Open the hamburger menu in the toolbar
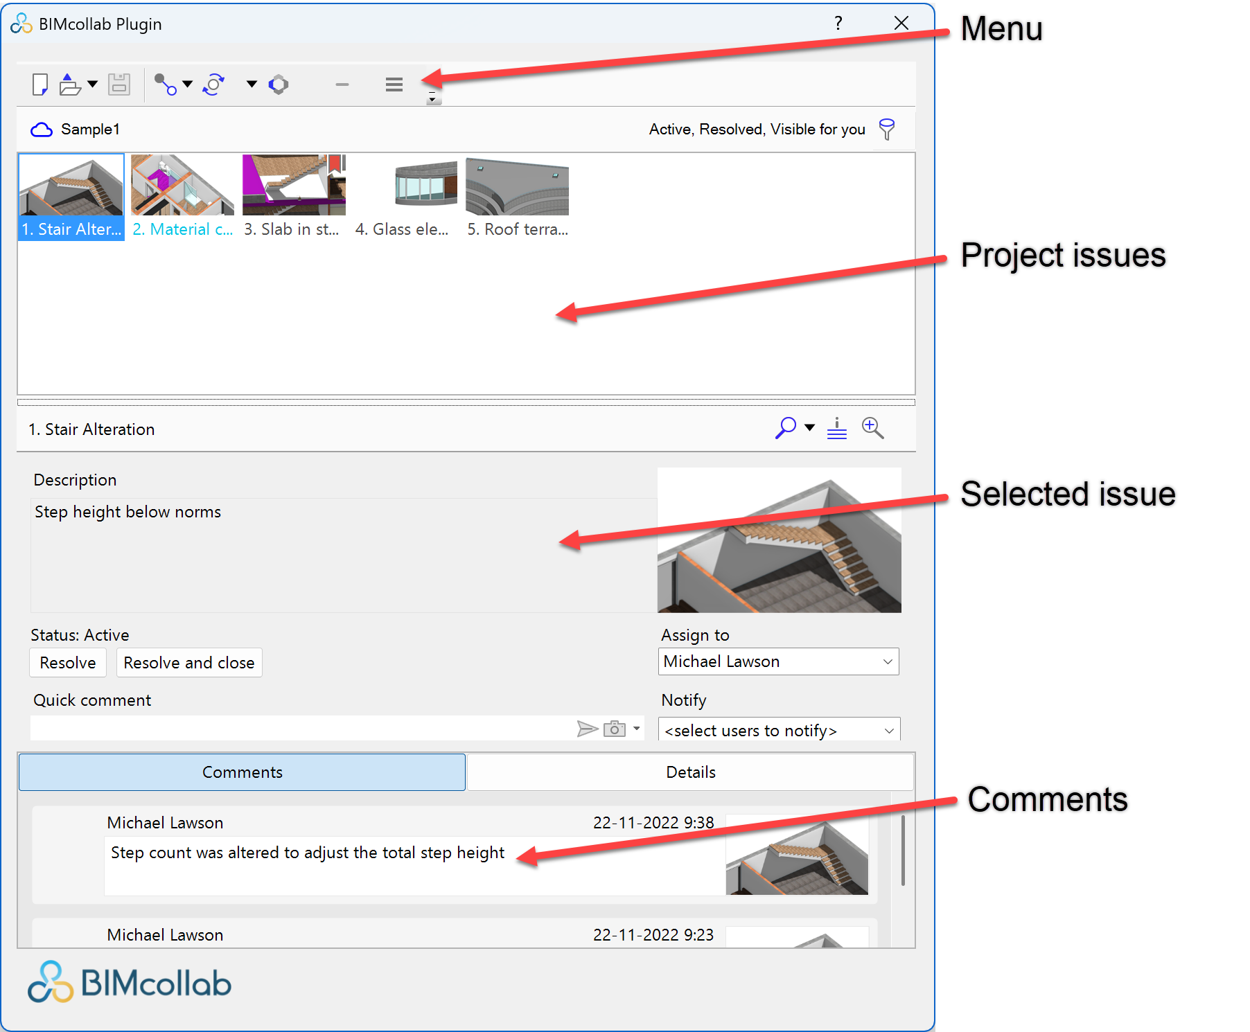This screenshot has width=1250, height=1032. pyautogui.click(x=393, y=84)
